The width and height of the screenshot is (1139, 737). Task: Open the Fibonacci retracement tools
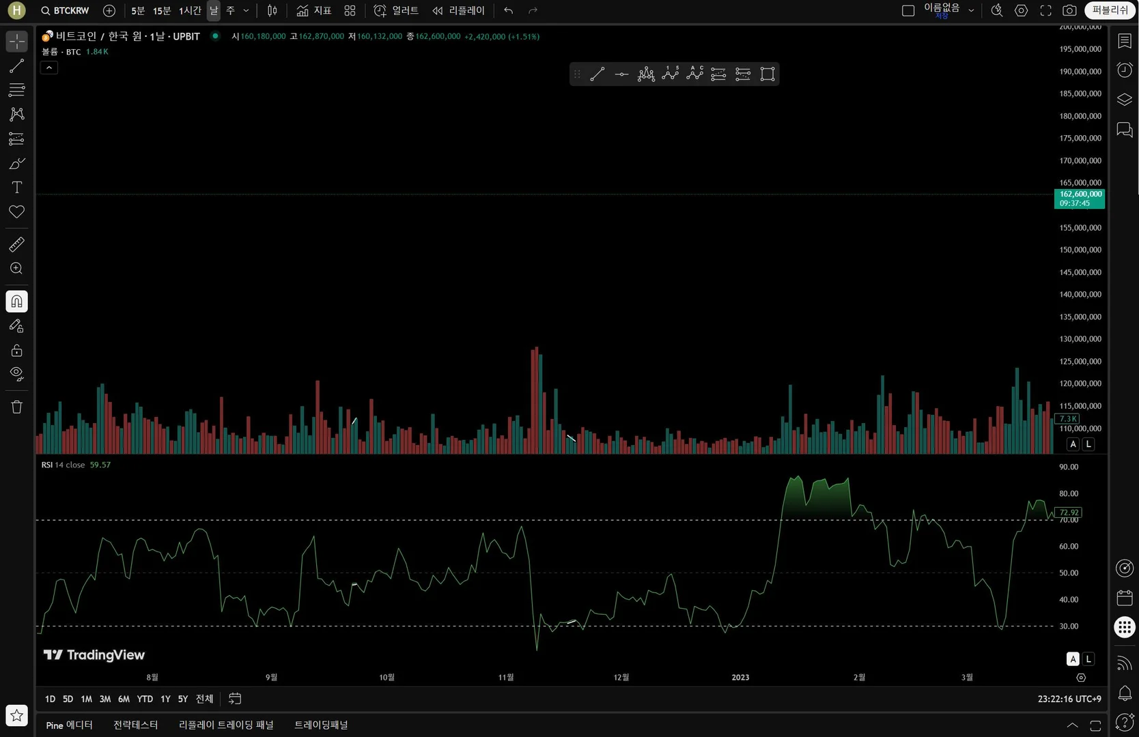tap(16, 90)
